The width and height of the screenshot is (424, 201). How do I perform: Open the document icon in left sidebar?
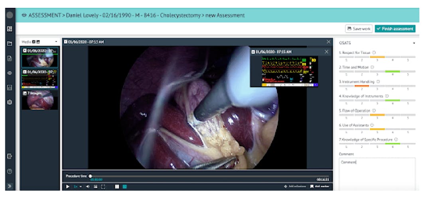pyautogui.click(x=10, y=58)
